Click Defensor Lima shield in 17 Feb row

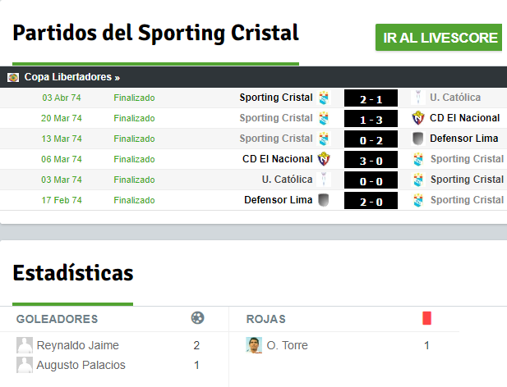[x=324, y=200]
